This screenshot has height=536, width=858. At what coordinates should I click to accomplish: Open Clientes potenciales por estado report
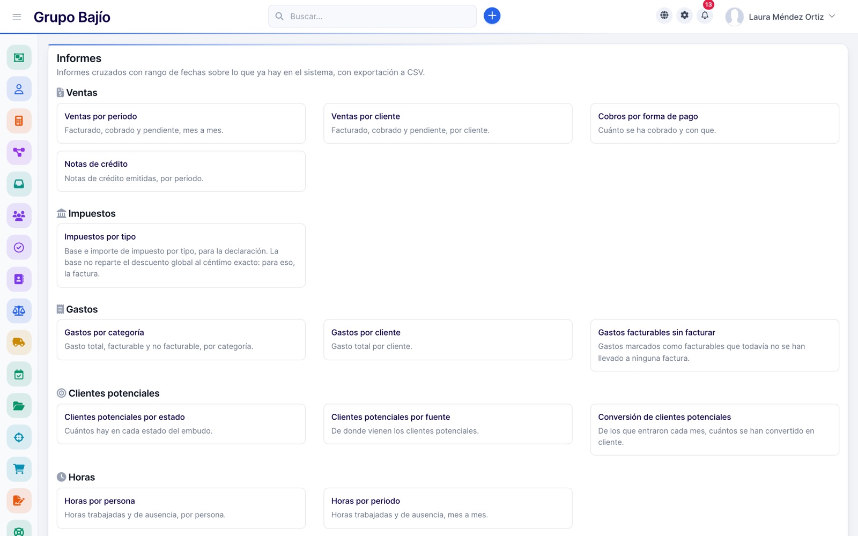coord(181,424)
